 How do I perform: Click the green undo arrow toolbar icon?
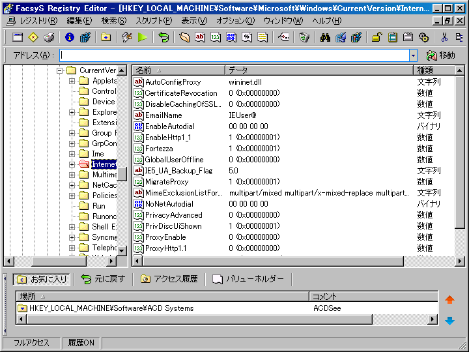coord(163,37)
